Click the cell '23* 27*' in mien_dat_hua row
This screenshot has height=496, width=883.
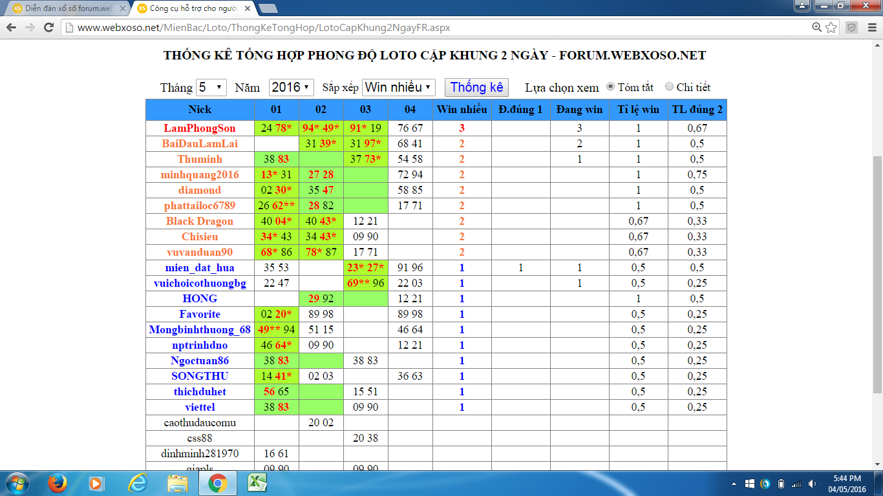366,267
